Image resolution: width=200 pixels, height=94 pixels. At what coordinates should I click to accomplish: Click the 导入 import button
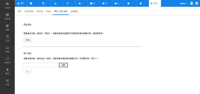click(x=28, y=72)
